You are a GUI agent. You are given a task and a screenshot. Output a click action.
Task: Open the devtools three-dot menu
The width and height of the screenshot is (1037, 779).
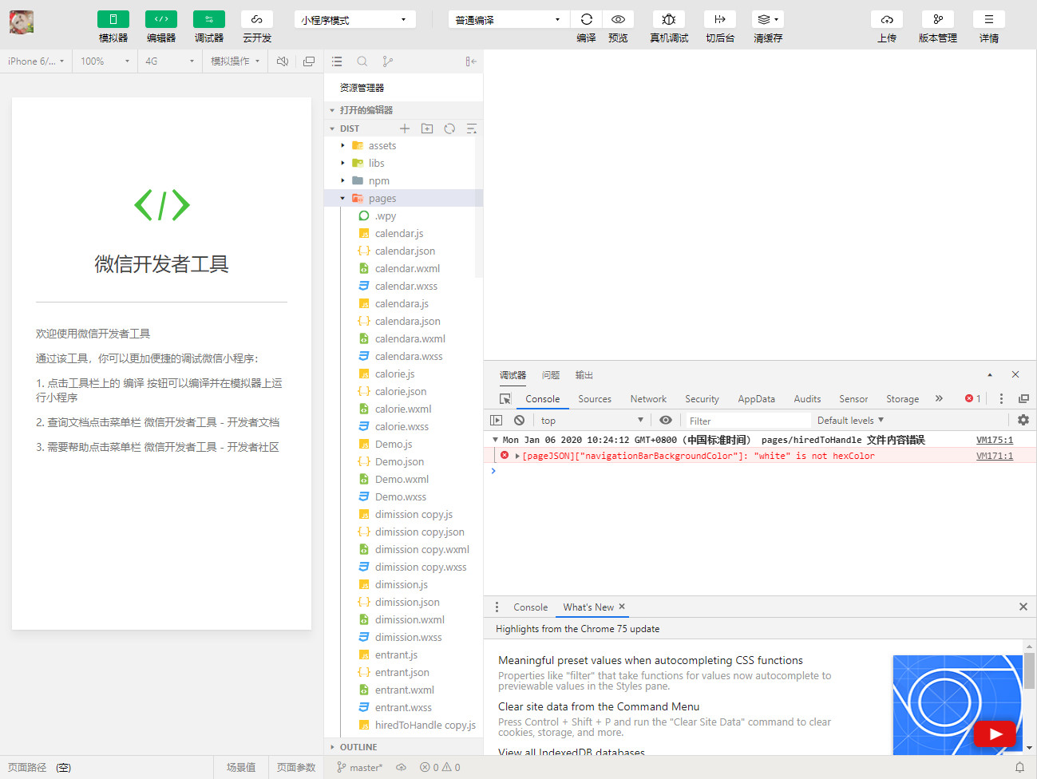(x=1001, y=398)
